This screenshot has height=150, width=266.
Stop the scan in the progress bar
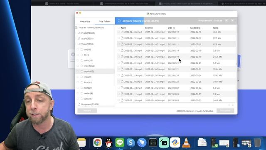[x=233, y=21]
